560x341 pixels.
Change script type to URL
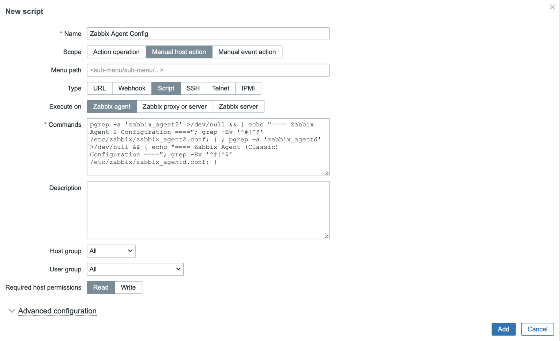(99, 88)
